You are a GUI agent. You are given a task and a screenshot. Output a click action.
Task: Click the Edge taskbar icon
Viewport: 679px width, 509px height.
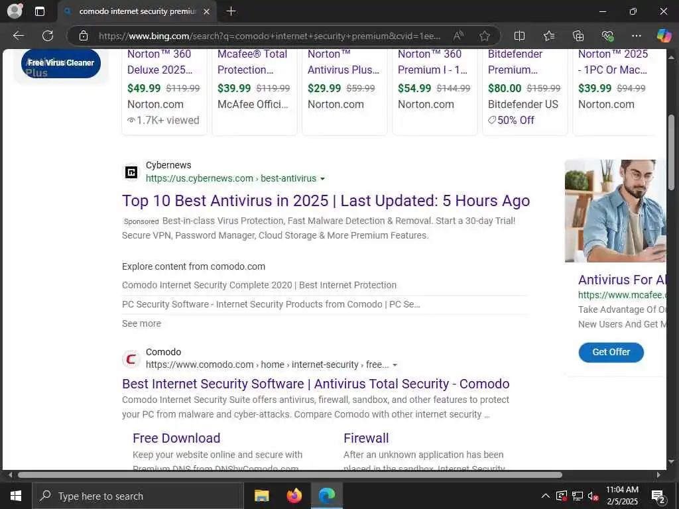[x=327, y=496]
